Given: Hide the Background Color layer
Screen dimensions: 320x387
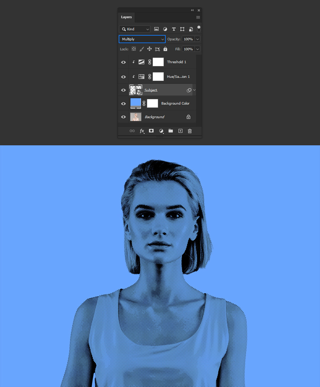Looking at the screenshot, I should pyautogui.click(x=123, y=104).
